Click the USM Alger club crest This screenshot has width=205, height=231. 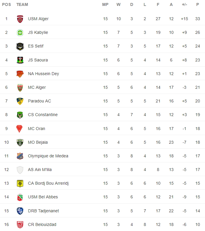click(x=20, y=19)
